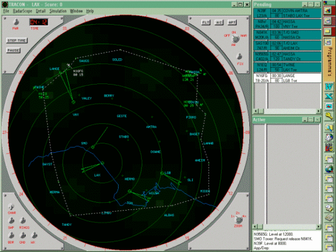The width and height of the screenshot is (336, 252).
Task: Click the Excel icon in the side shortcut bar
Action: 329,96
